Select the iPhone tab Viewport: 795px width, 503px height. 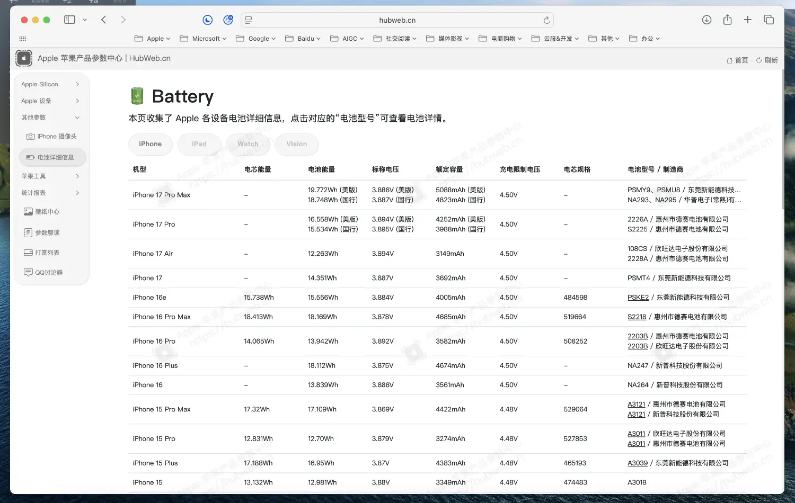point(150,144)
